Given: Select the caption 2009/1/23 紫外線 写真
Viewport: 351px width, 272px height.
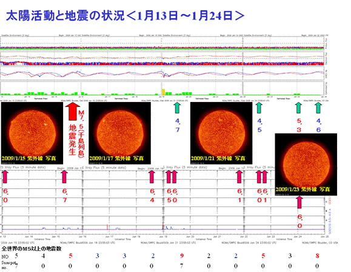Looking at the screenshot, I should coord(303,189).
